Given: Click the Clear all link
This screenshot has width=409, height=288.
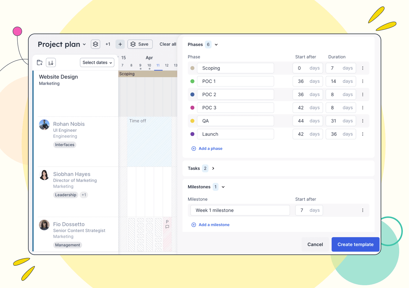Looking at the screenshot, I should (168, 44).
